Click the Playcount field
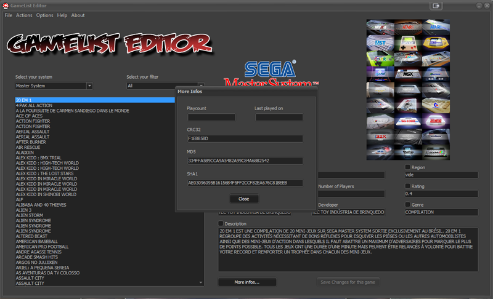Image resolution: width=493 pixels, height=299 pixels. click(x=211, y=117)
